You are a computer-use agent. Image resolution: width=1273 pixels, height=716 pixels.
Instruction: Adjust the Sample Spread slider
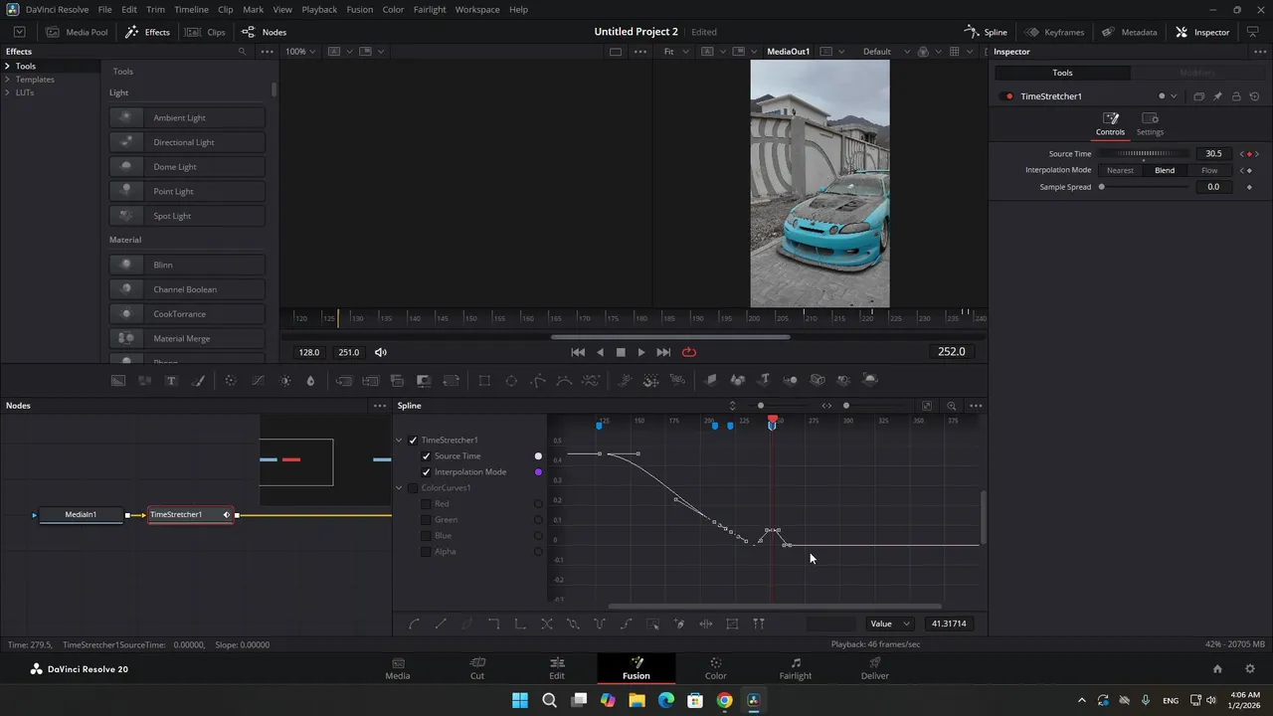[x=1144, y=187]
